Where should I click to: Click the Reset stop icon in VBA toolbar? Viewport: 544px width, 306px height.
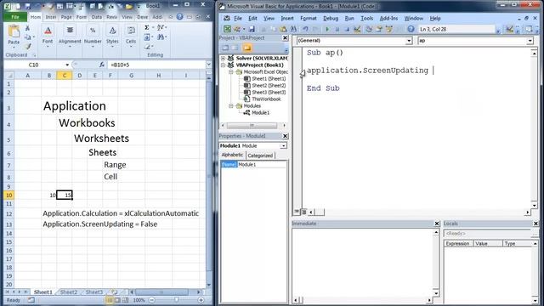coord(347,30)
